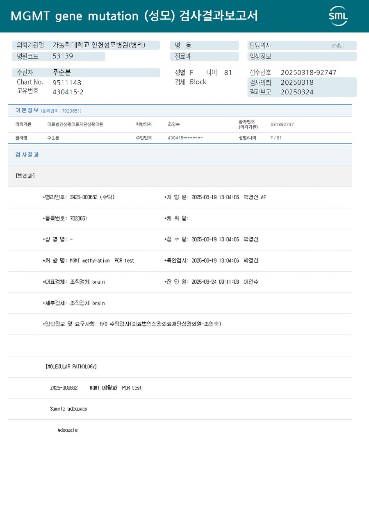369x521 pixels.
Task: Click the 'Adequate' result
Action: click(68, 430)
